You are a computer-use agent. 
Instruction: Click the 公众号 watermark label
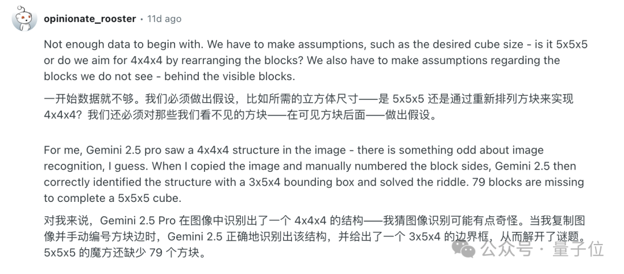click(507, 249)
